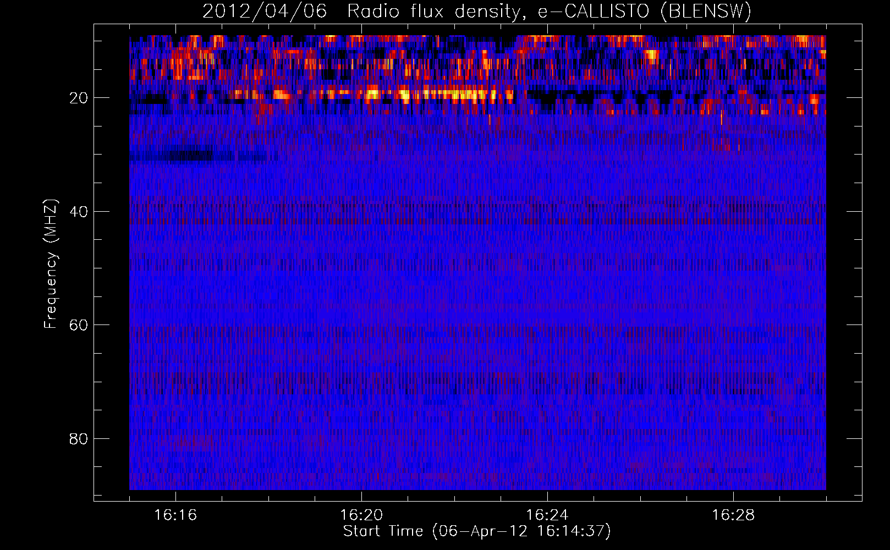Viewport: 890px width, 550px height.
Task: Click the 20 frequency tick label
Action: point(79,98)
